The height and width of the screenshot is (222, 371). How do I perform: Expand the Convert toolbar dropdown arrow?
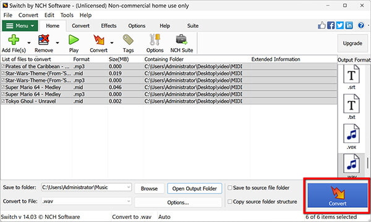point(112,43)
